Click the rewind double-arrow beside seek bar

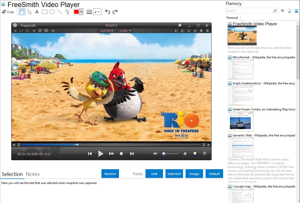pos(14,145)
